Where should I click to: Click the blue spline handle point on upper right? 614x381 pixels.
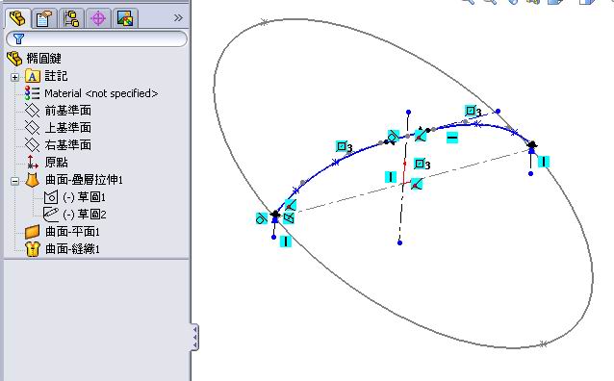pos(498,112)
